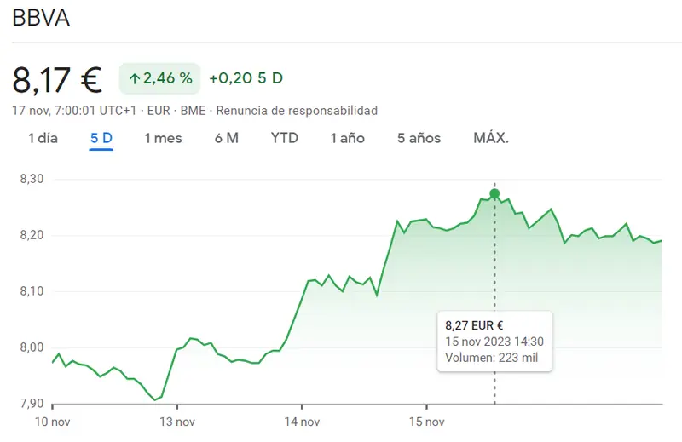Click the 8,30 y-axis label
Viewport: 682px width, 442px height.
32,179
